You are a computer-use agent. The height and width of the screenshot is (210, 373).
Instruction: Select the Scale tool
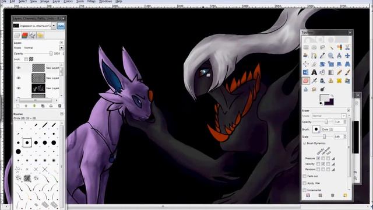pos(331,64)
